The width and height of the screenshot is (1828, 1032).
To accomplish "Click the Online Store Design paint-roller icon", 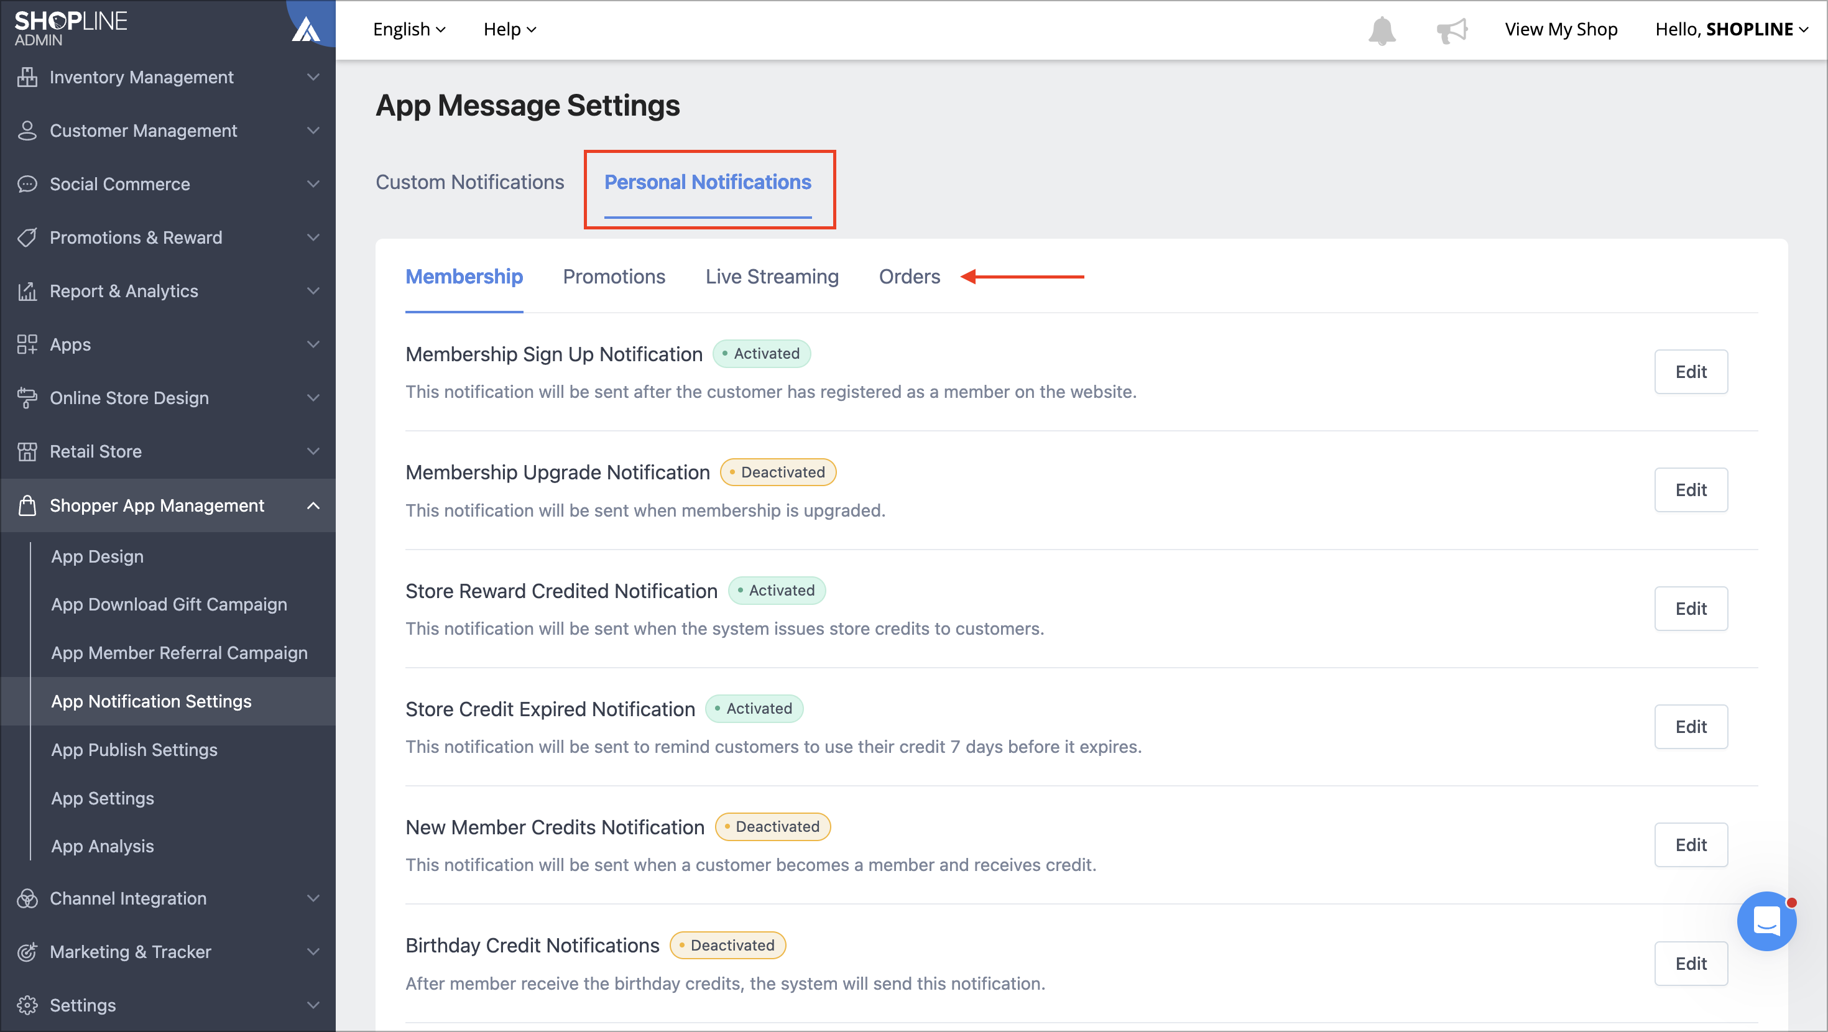I will coord(27,397).
